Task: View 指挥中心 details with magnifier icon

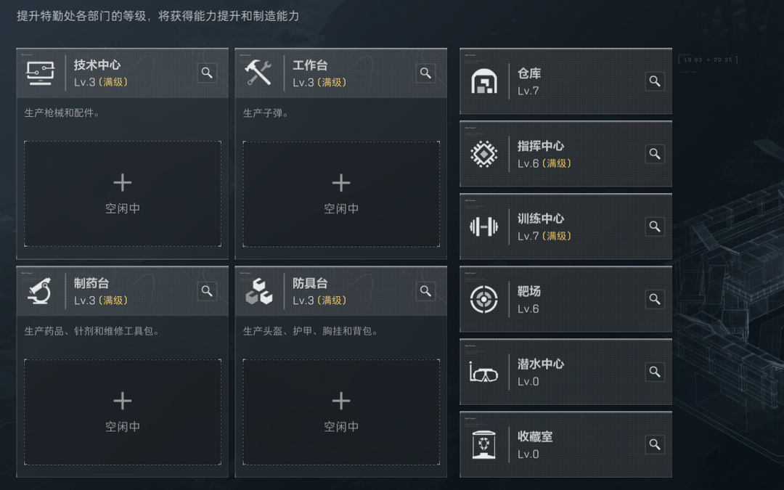Action: 655,154
